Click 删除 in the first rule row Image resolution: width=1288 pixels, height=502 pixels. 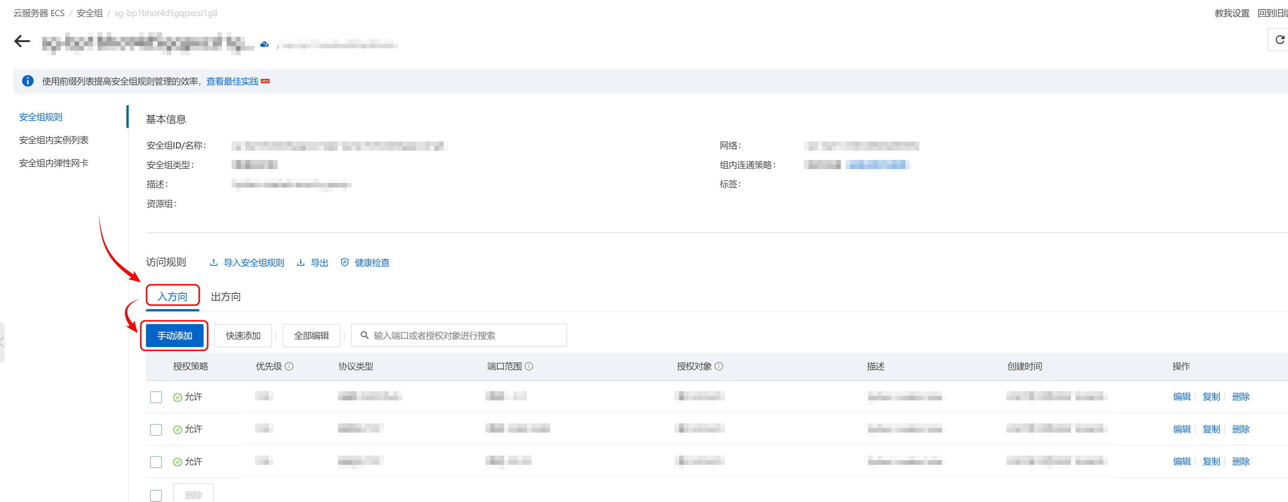click(x=1241, y=397)
